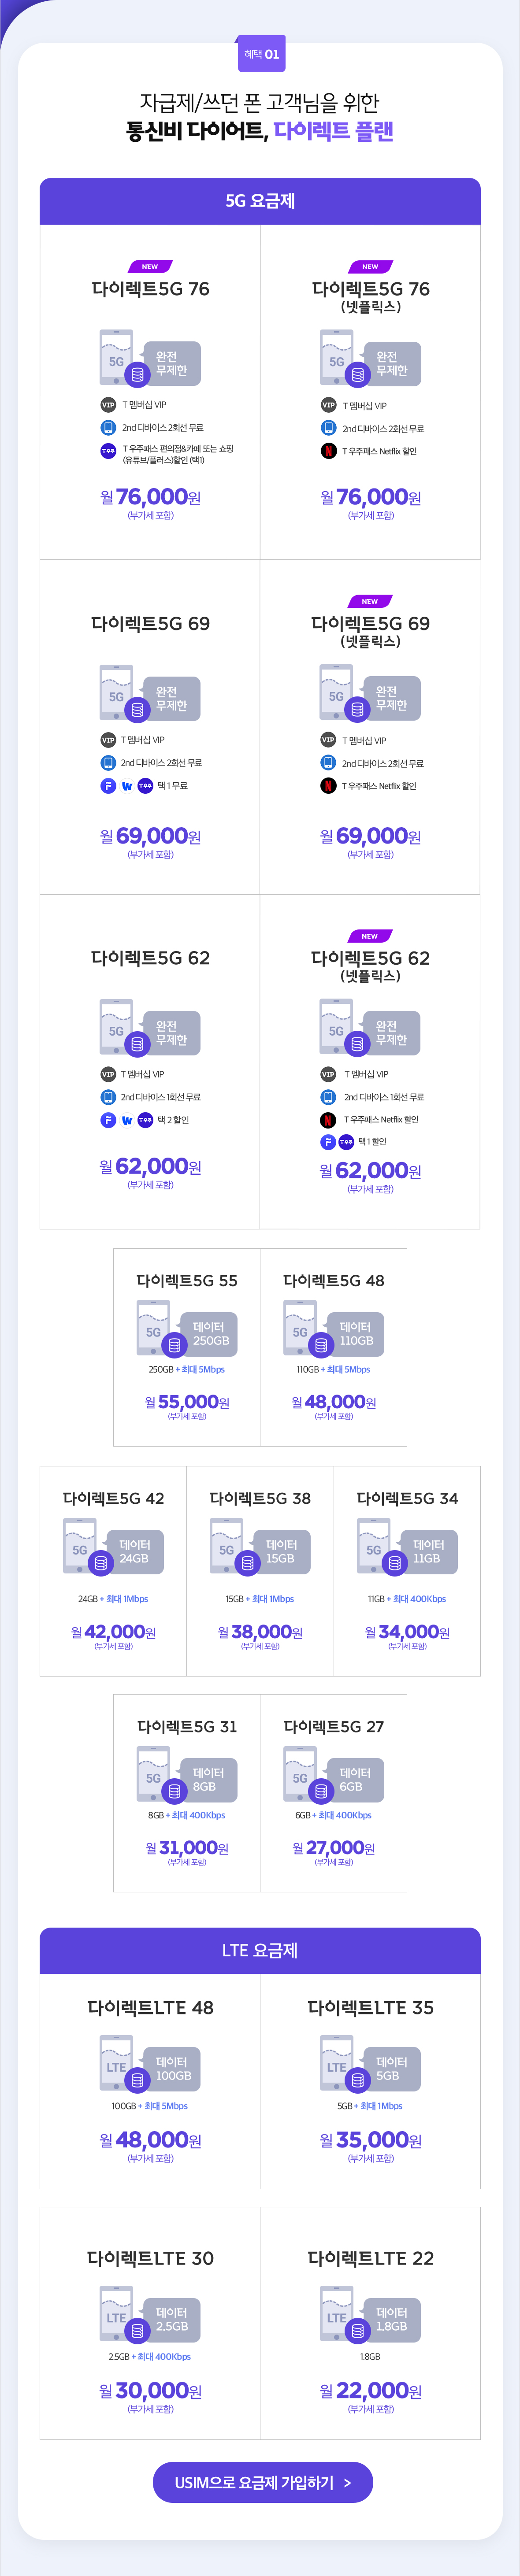Click the wavve W icon beside 택 1 무료
The image size is (520, 2576).
pyautogui.click(x=127, y=786)
